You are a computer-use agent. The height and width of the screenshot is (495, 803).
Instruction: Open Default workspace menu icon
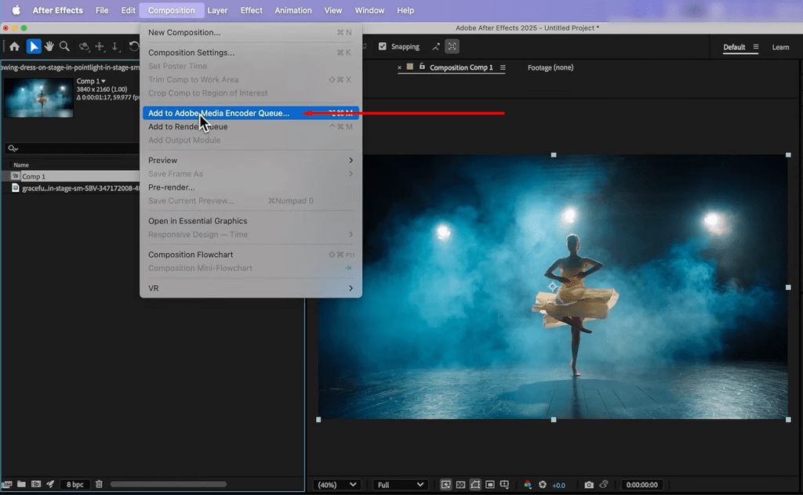click(x=755, y=46)
